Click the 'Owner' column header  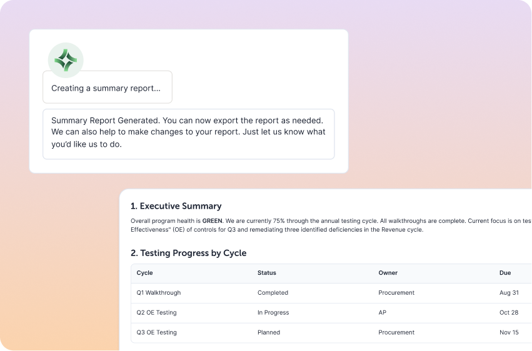tap(388, 273)
